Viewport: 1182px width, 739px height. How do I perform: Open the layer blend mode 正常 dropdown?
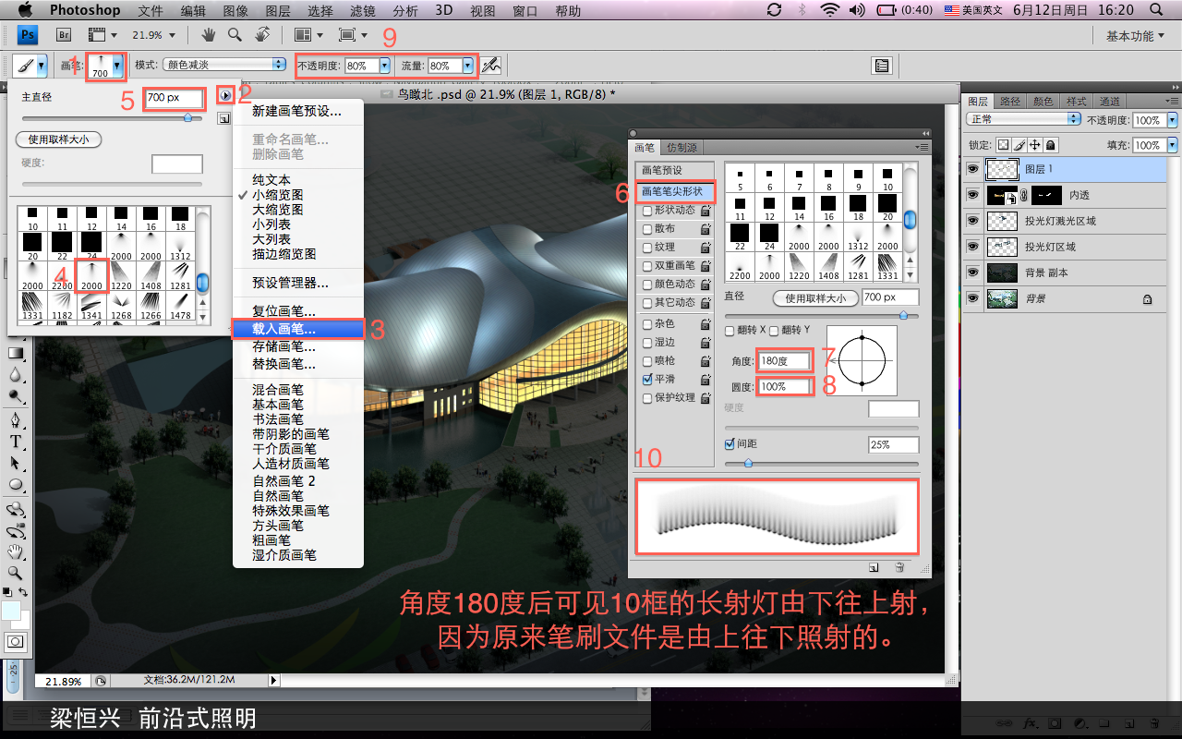pos(1023,120)
